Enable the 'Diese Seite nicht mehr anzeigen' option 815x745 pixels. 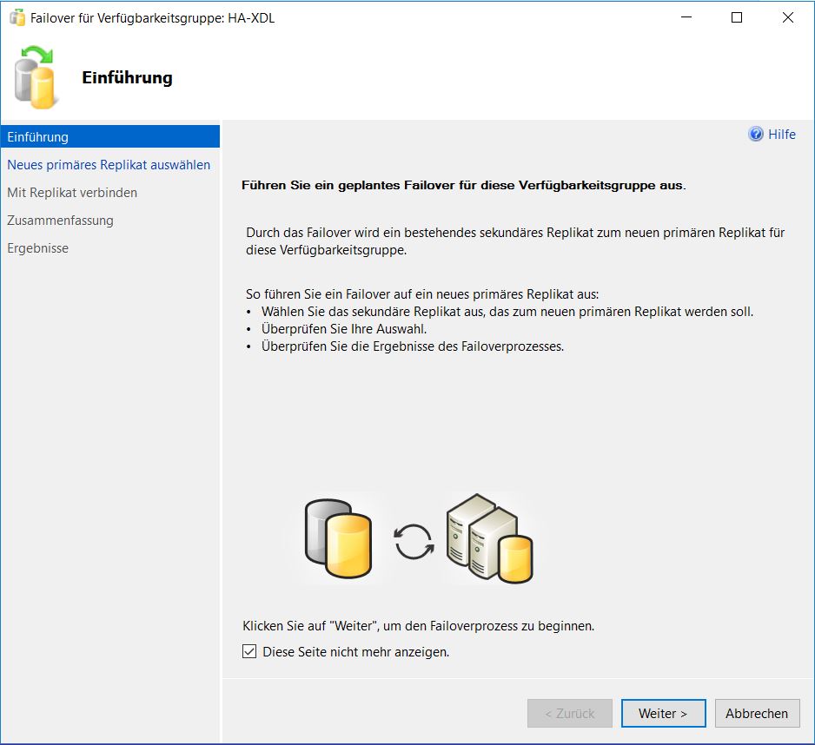[x=249, y=650]
